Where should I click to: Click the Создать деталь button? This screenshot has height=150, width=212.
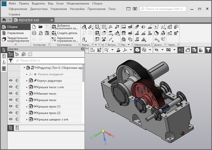pos(65,33)
